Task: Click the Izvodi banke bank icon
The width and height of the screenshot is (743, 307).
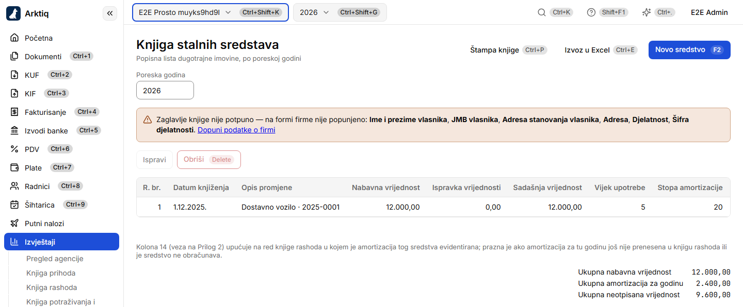Action: [x=14, y=131]
